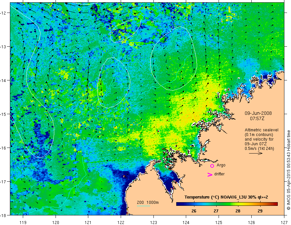This screenshot has width=291, height=225.
Task: Click the '07:57Z' time text
Action: click(x=257, y=118)
